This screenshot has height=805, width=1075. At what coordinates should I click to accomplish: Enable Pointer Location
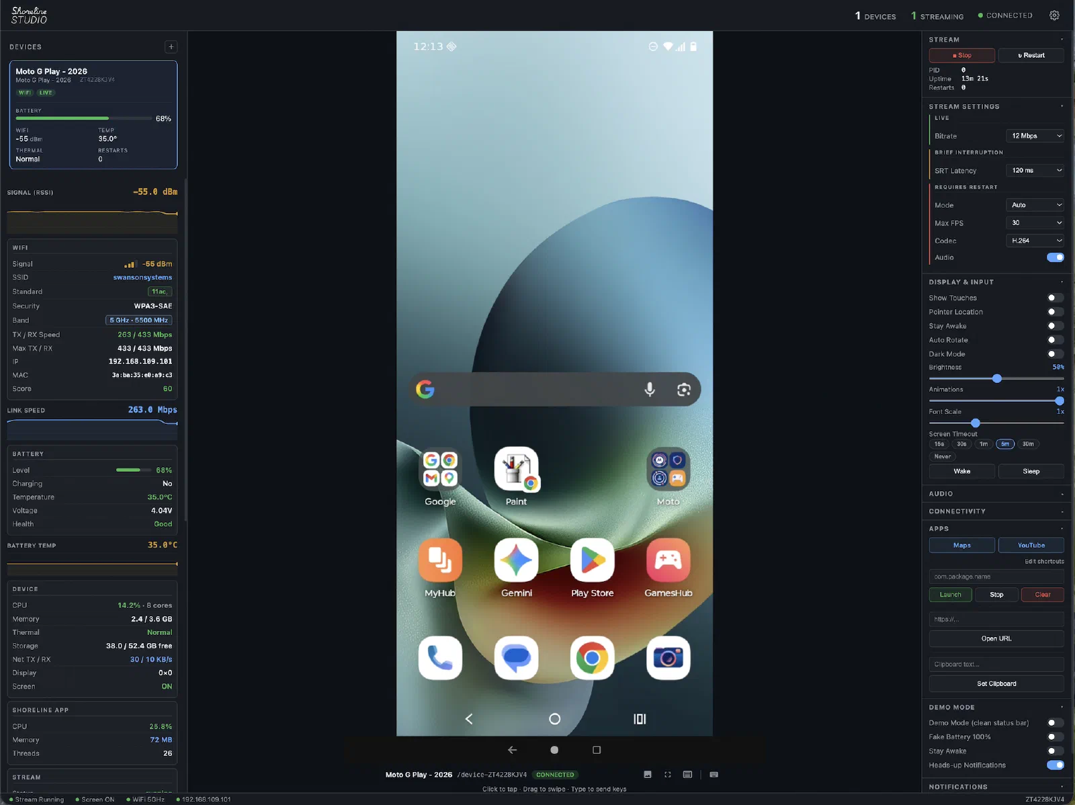1055,312
